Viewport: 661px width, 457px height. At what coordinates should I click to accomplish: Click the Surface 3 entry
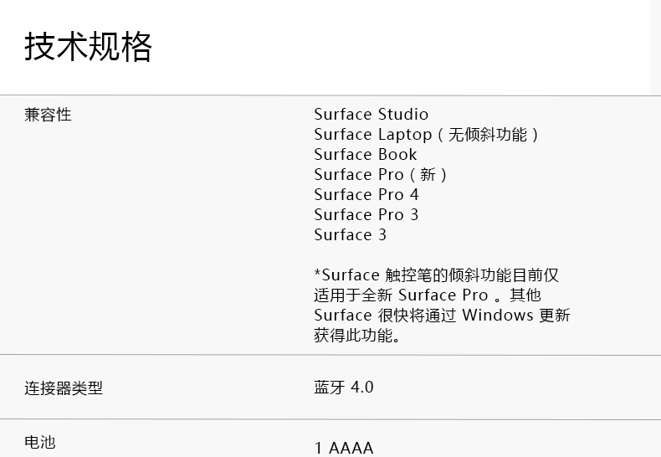(x=351, y=235)
